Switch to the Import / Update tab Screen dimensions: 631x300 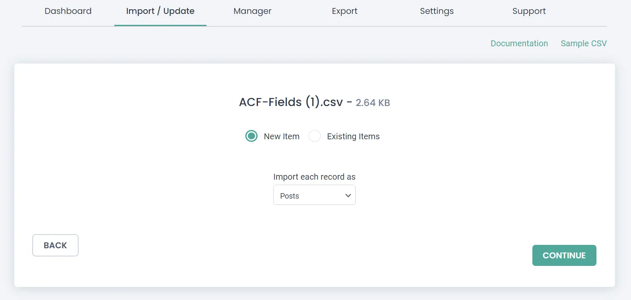tap(160, 11)
